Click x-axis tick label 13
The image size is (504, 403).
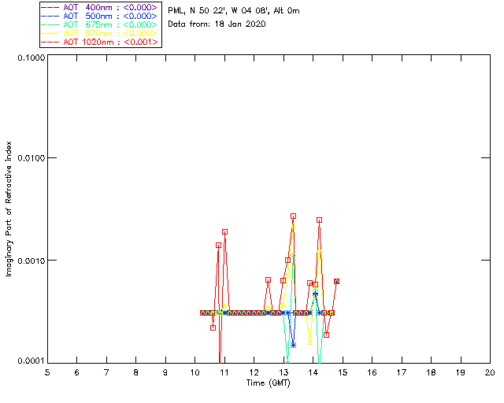(x=283, y=372)
